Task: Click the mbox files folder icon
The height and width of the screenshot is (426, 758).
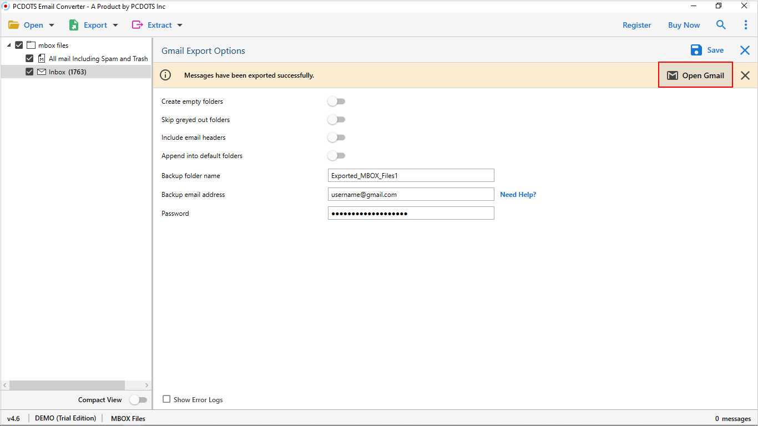Action: 31,45
